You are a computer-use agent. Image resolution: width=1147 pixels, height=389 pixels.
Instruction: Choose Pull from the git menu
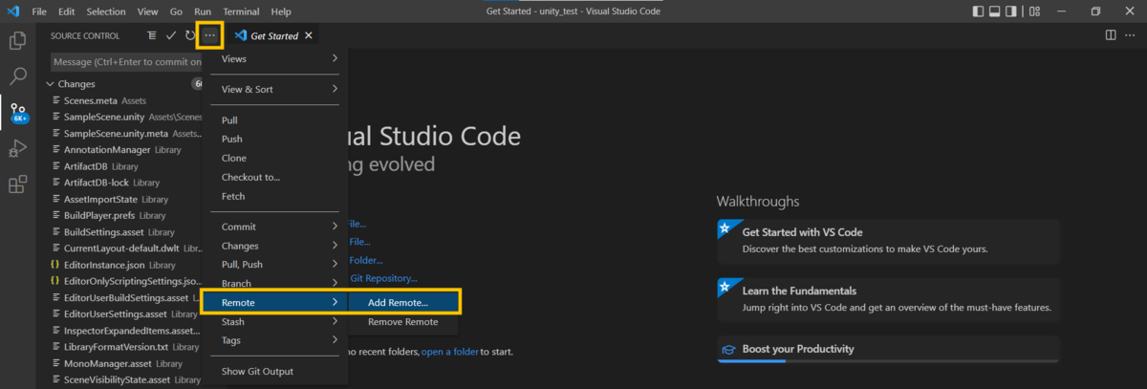pyautogui.click(x=274, y=120)
